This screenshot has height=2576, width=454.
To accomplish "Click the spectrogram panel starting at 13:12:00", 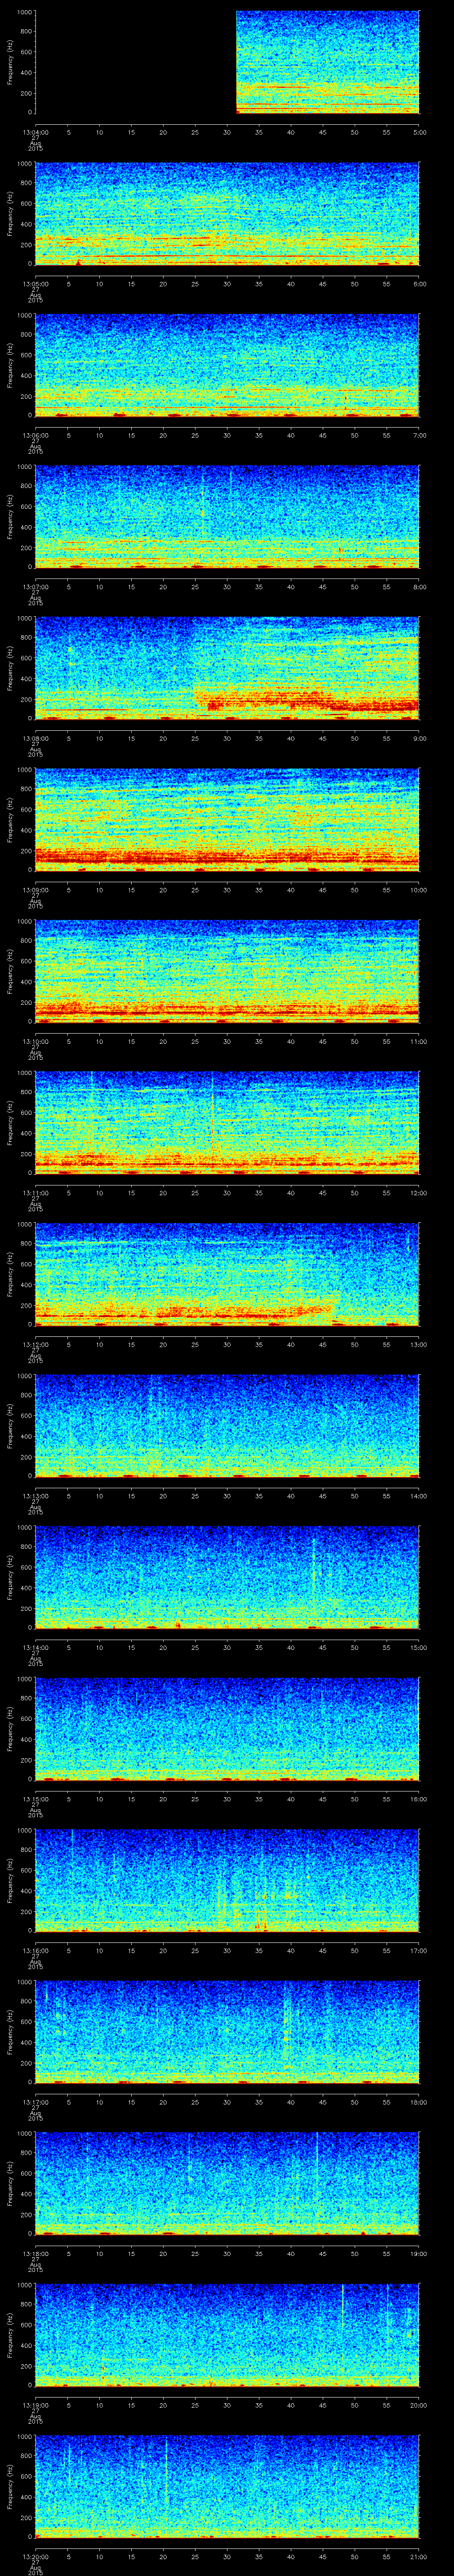I will pos(227,1275).
